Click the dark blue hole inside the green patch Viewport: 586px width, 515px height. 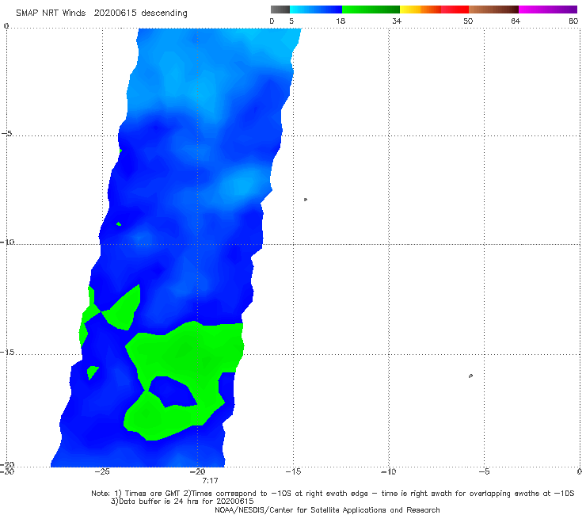point(173,391)
